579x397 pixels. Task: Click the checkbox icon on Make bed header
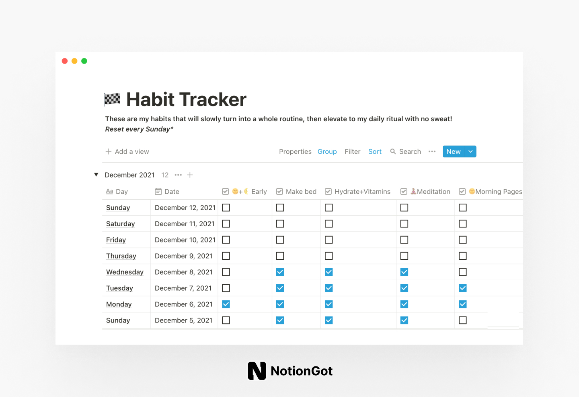click(x=279, y=191)
